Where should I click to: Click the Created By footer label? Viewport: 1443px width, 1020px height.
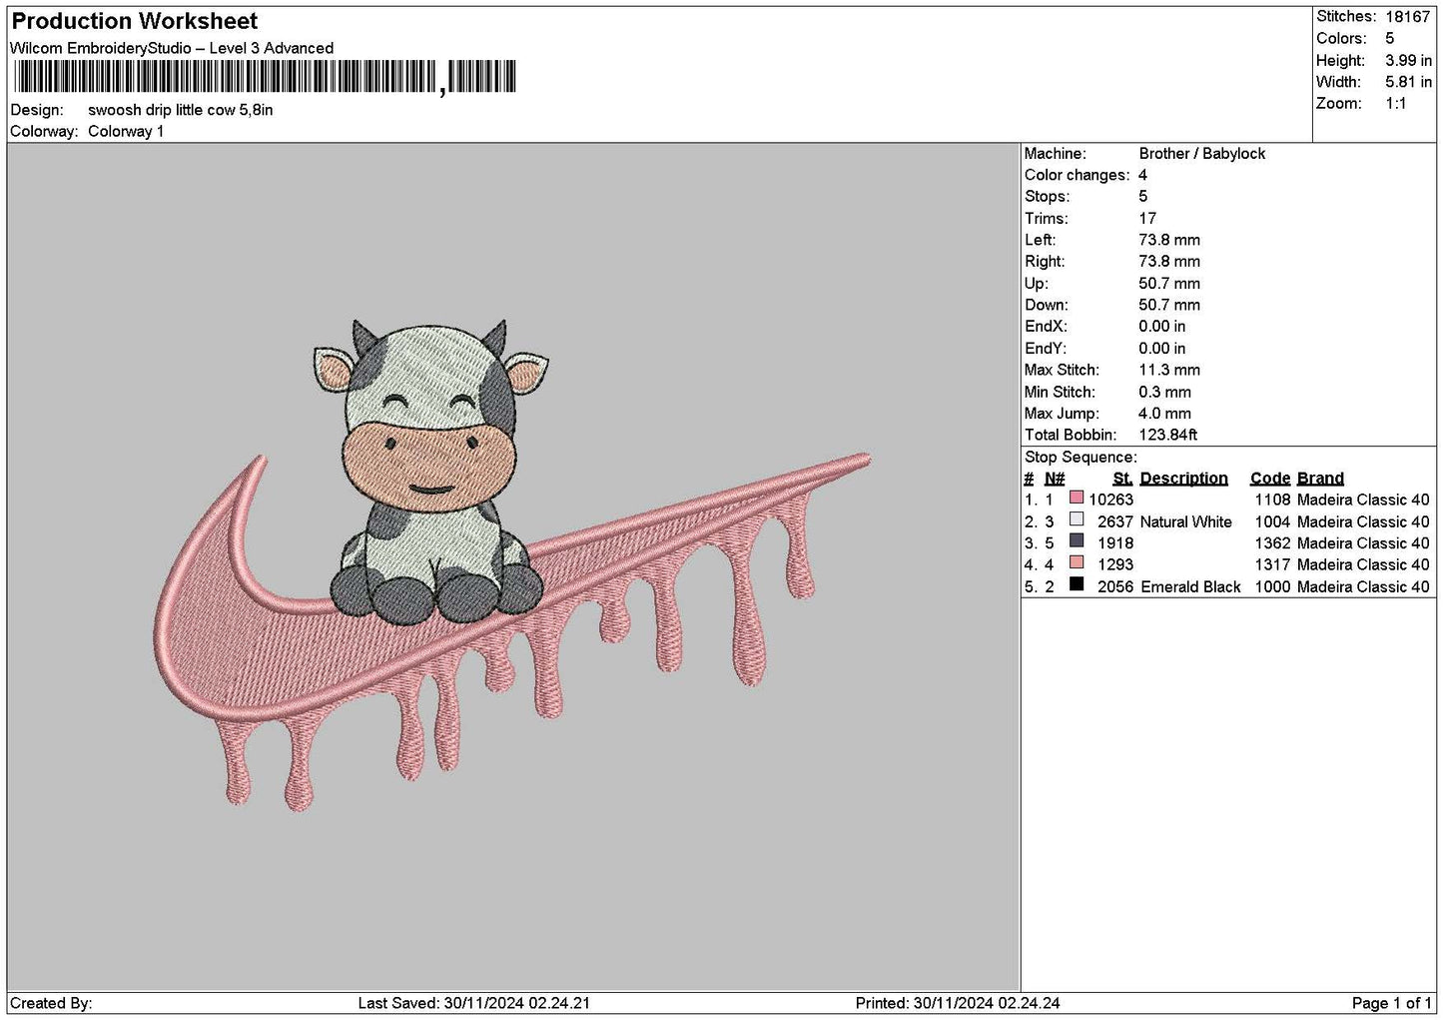[51, 1003]
